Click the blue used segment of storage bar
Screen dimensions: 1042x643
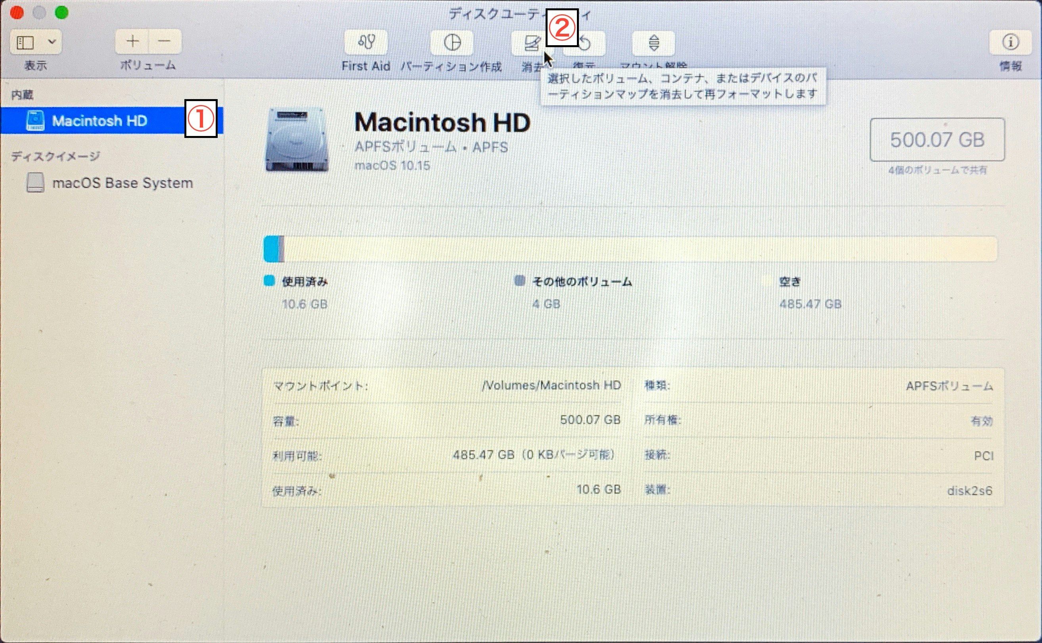coord(271,249)
